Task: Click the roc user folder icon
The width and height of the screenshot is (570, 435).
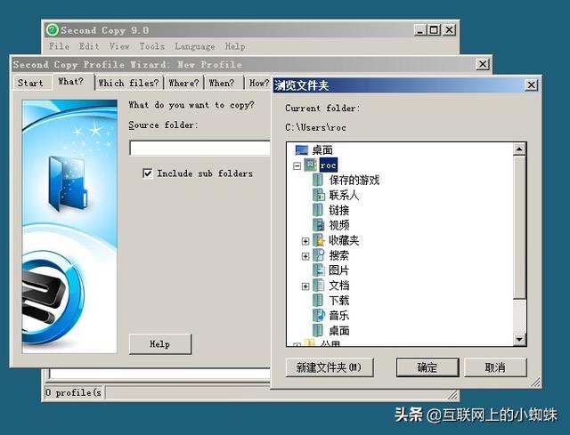Action: click(x=311, y=165)
